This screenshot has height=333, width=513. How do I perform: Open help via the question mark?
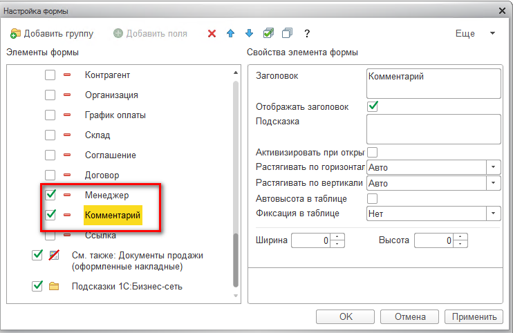pos(306,33)
